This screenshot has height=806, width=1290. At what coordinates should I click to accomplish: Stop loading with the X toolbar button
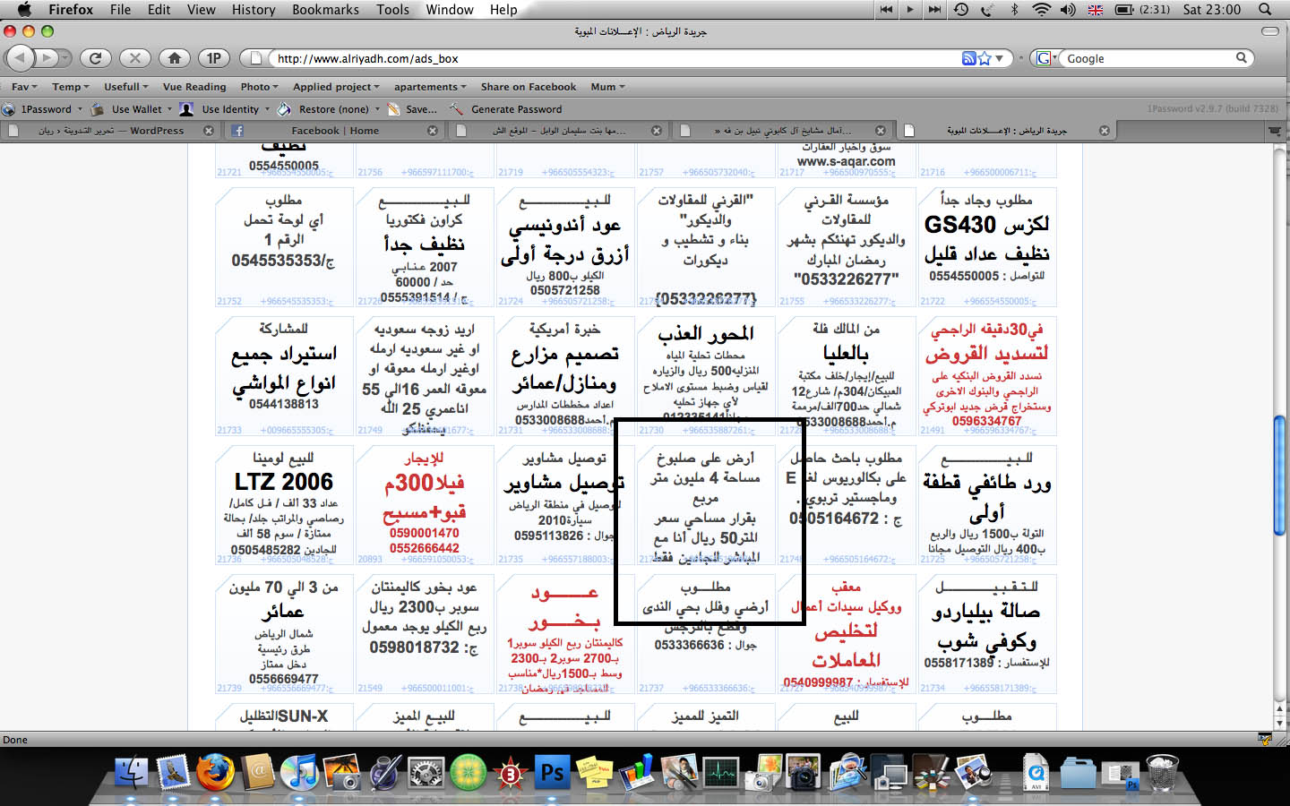[134, 58]
